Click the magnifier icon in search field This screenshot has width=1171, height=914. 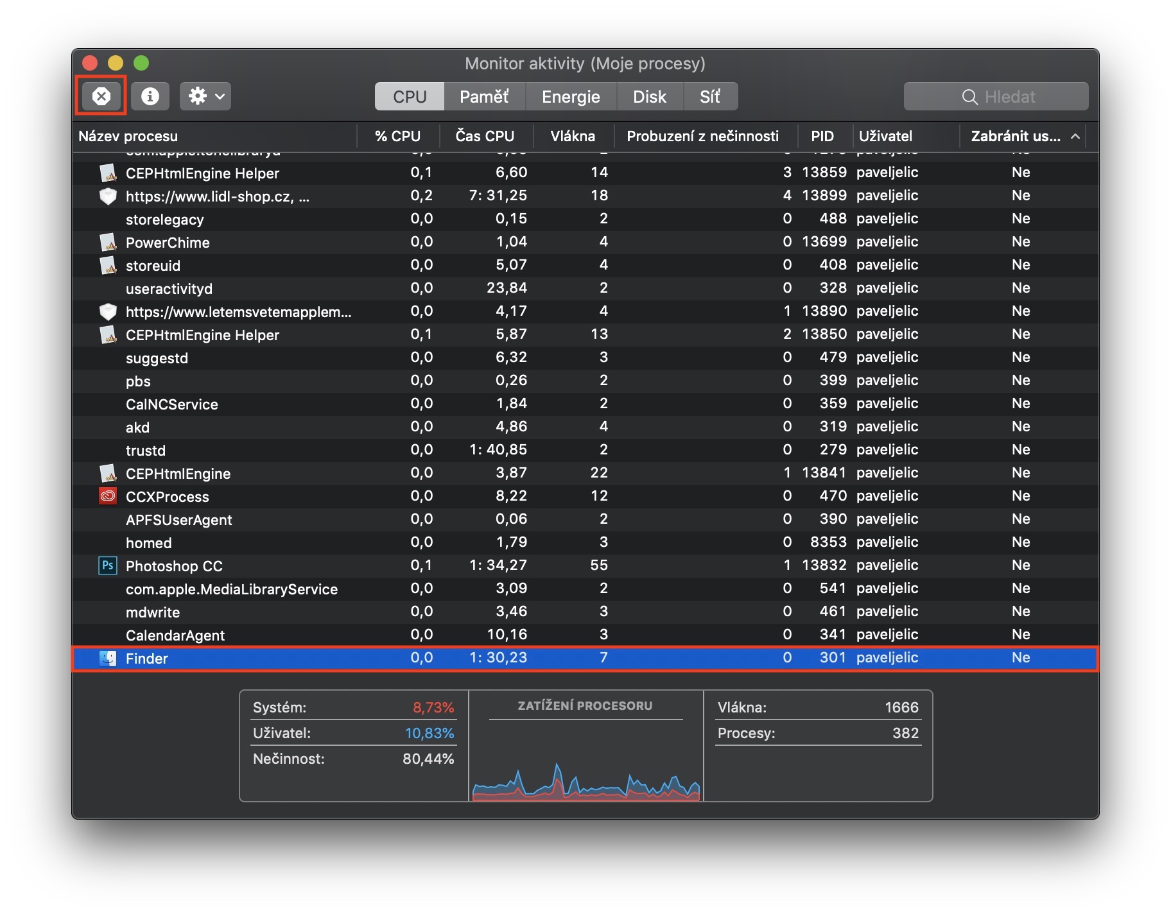tap(969, 97)
